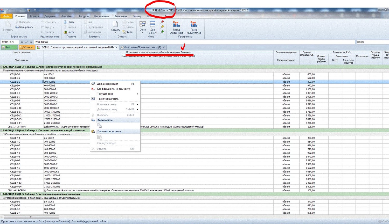Click the green pin marker icon
This screenshot has height=224, width=389.
pyautogui.click(x=162, y=32)
